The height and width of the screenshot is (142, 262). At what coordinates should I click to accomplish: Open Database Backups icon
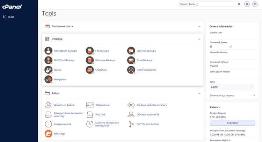[90, 60]
